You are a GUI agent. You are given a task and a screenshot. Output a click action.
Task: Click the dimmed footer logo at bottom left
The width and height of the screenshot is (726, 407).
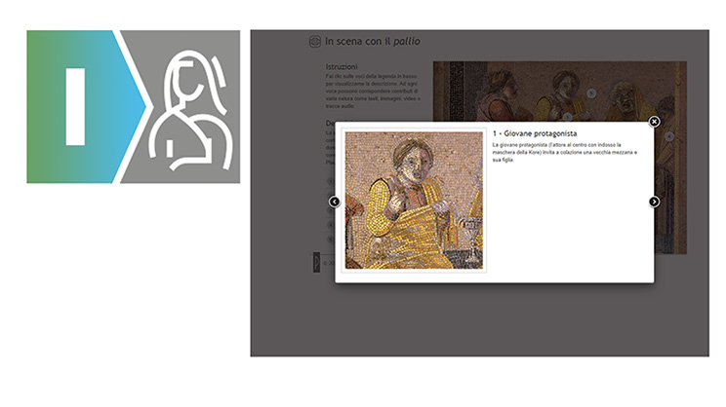[316, 262]
